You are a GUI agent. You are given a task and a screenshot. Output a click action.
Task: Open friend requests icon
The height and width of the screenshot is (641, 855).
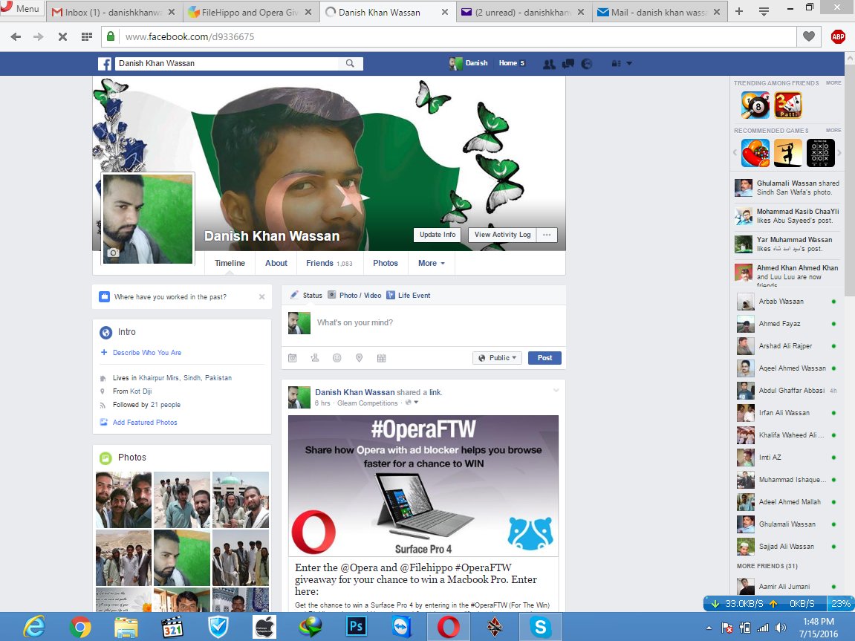[x=549, y=64]
